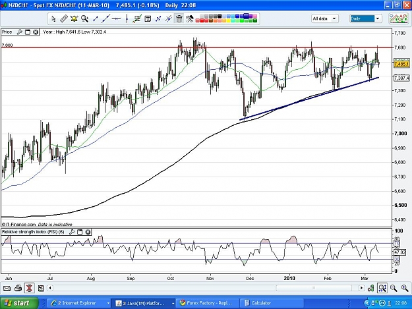Pick the yellow color swatch
The width and height of the screenshot is (412, 309).
click(x=229, y=20)
